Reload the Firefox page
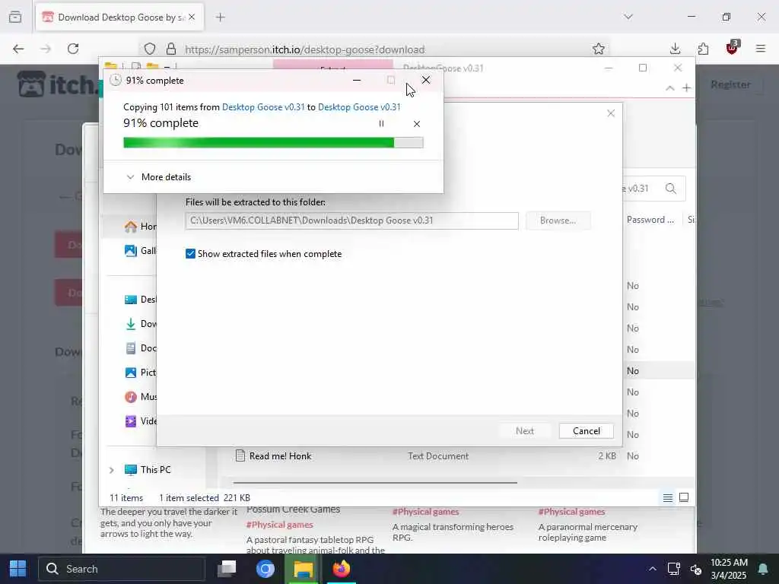 (x=73, y=49)
